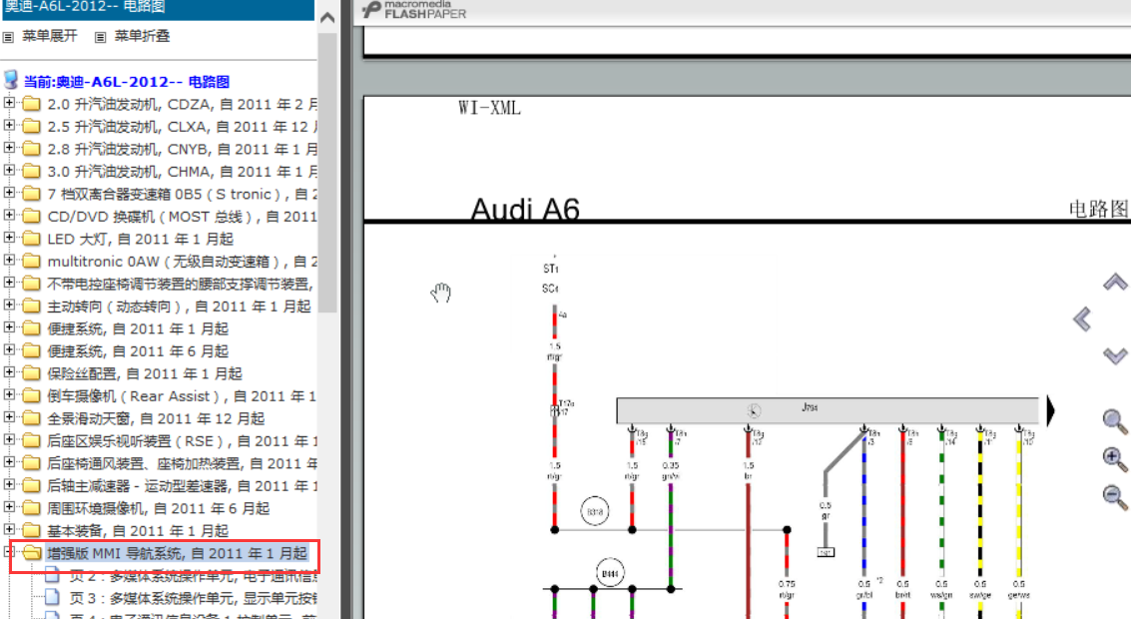Click the list icon beside 菜单折叠
This screenshot has height=619, width=1131.
pos(100,37)
